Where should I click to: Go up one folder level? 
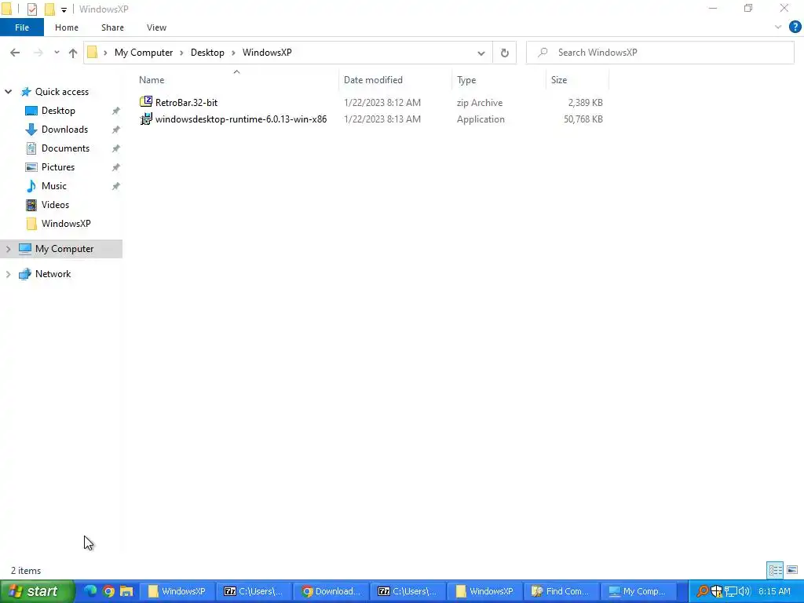click(73, 53)
